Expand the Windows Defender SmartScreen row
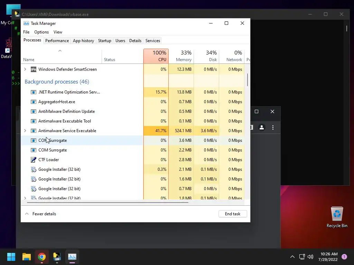 pos(25,69)
